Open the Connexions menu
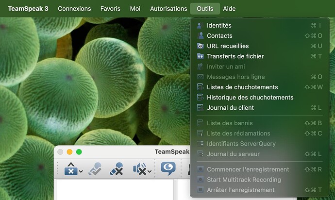This screenshot has height=200, width=335. 74,9
